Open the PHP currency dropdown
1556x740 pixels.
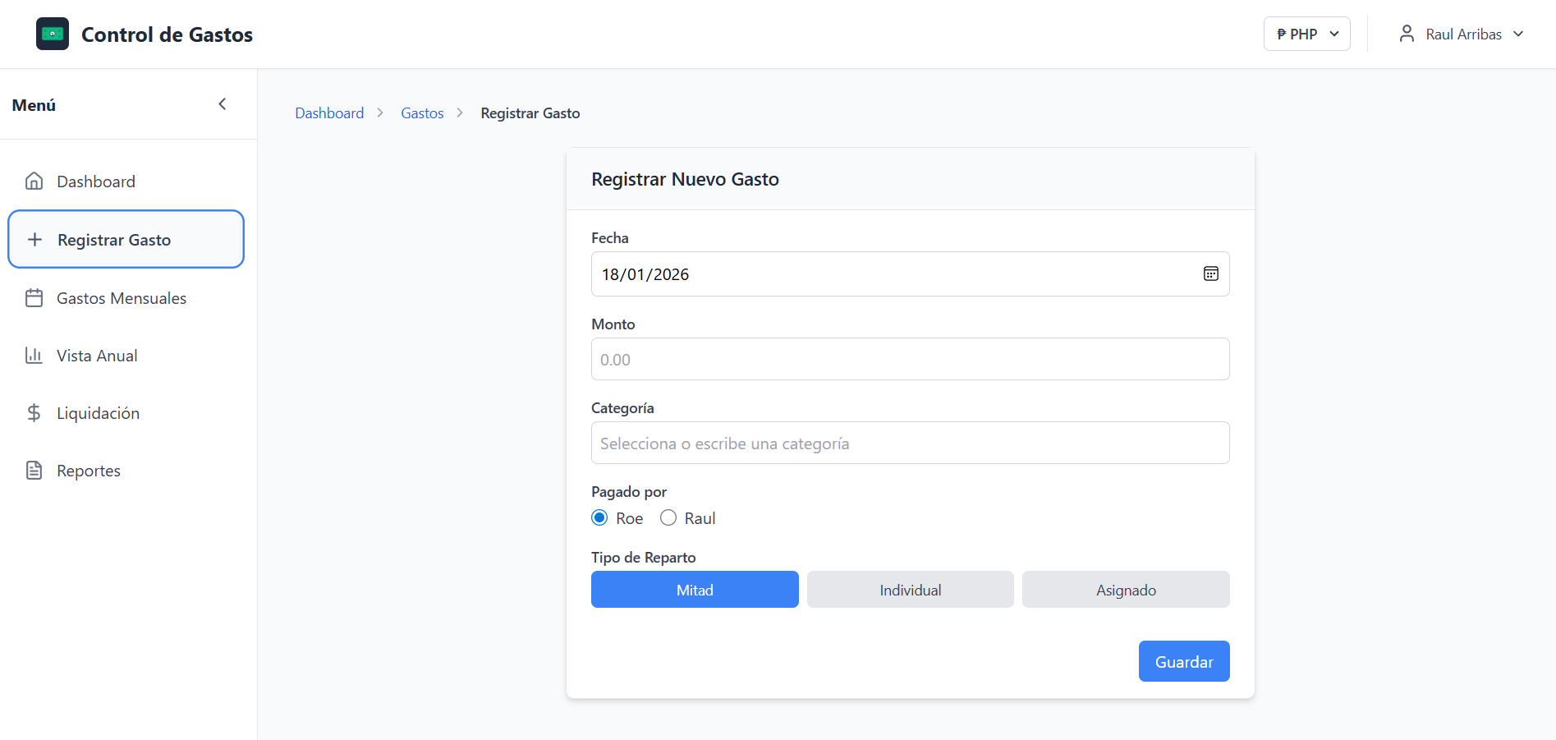[x=1306, y=34]
